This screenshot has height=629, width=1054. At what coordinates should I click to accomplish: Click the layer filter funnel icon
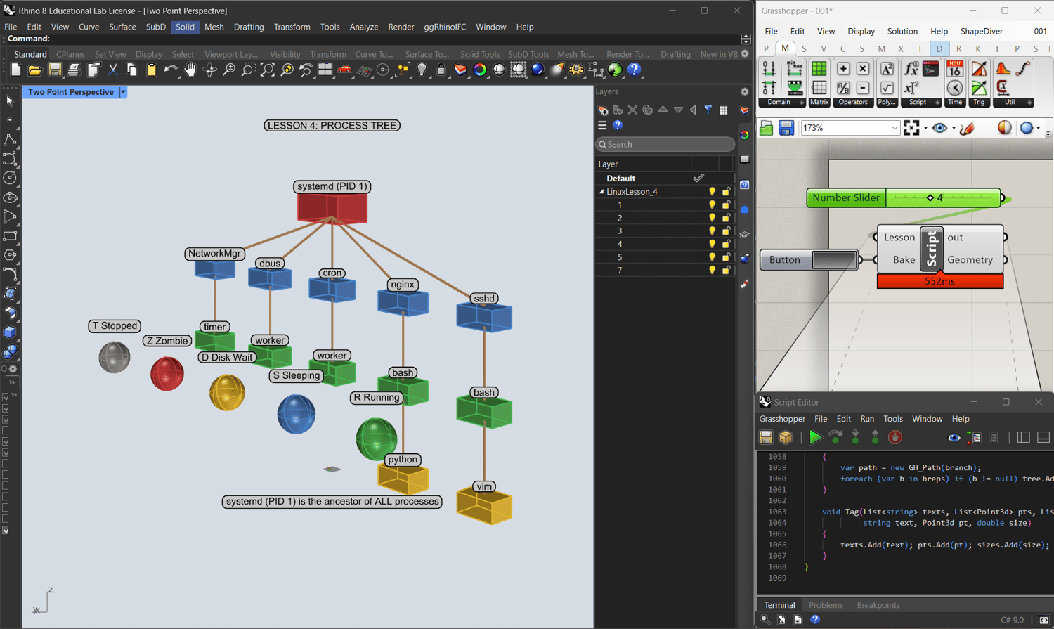[x=708, y=110]
